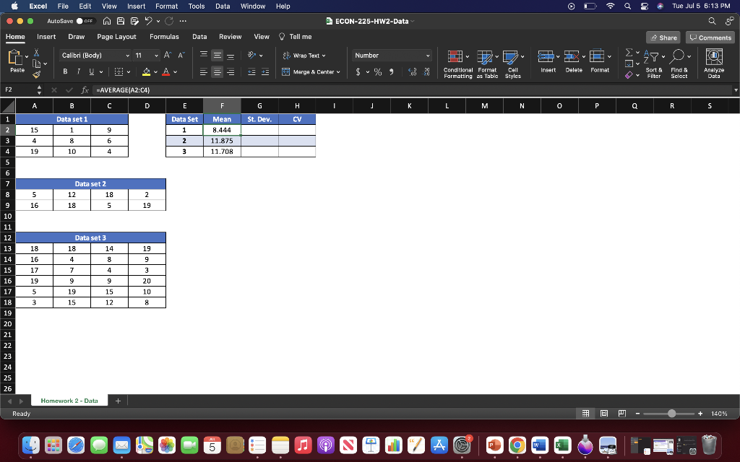Open the Number format dropdown
Image resolution: width=740 pixels, height=462 pixels.
point(428,56)
